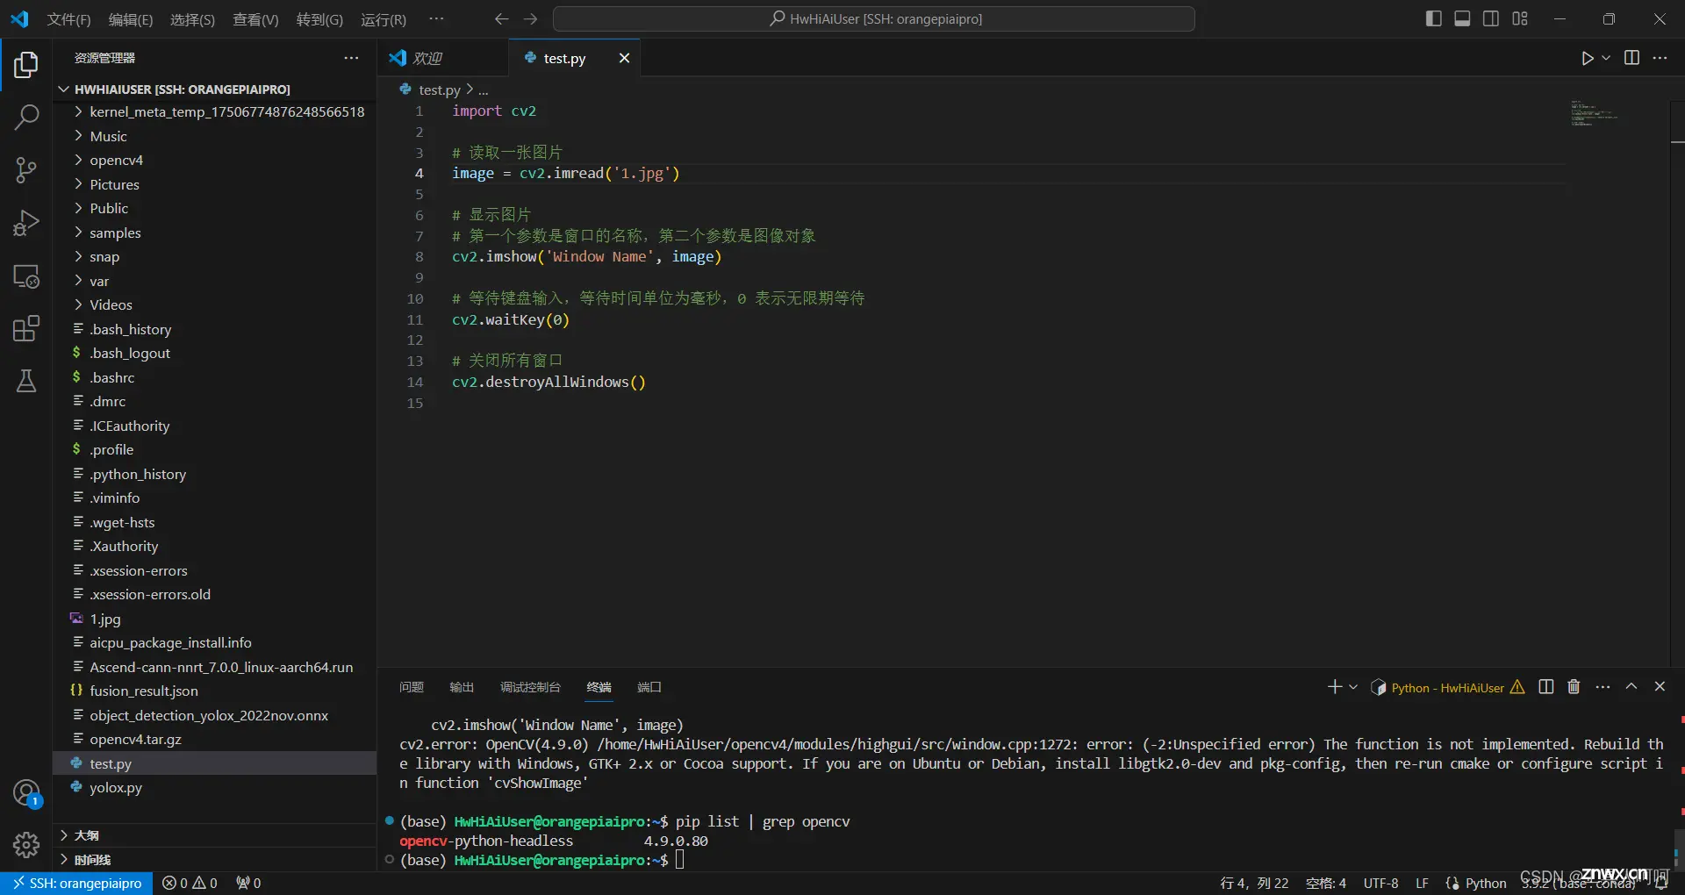The image size is (1685, 895).
Task: Click the command center search box
Action: (x=874, y=18)
